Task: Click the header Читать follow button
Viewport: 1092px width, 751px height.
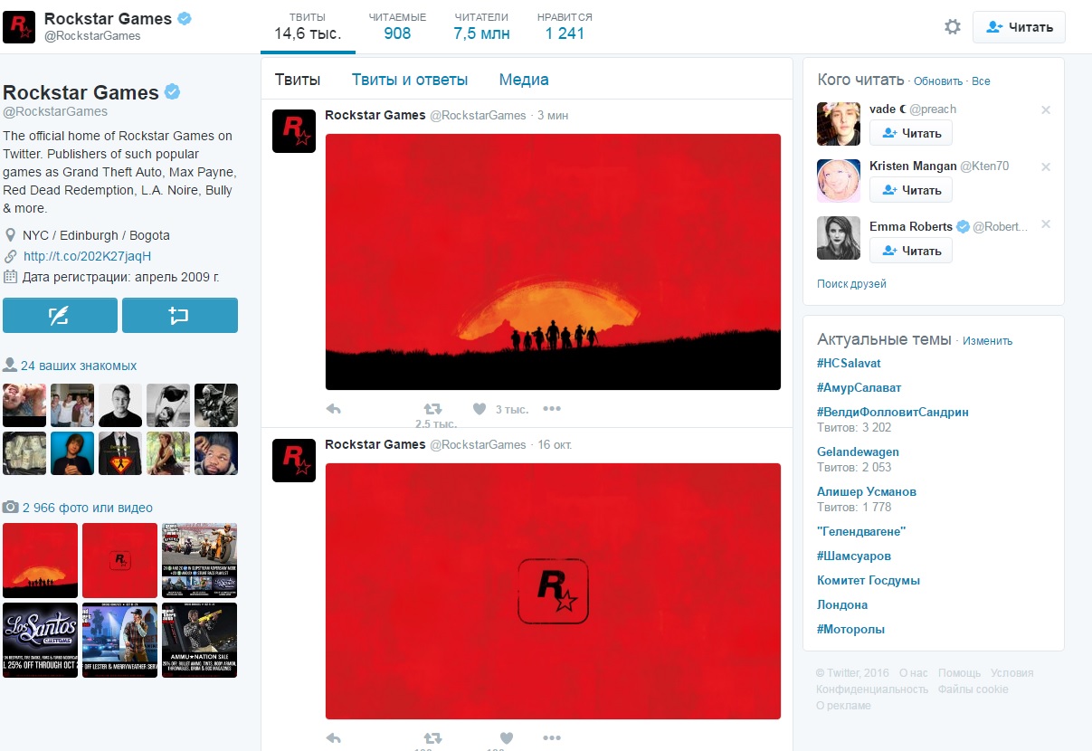Action: click(x=1019, y=27)
